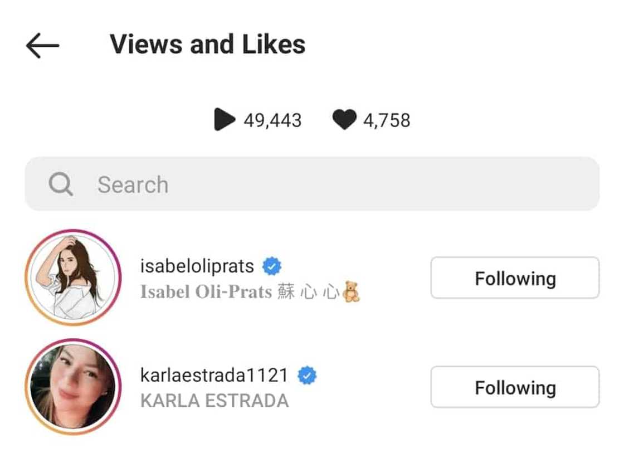Screen dimensions: 624x453
Task: Focus the Search field
Action: point(312,184)
